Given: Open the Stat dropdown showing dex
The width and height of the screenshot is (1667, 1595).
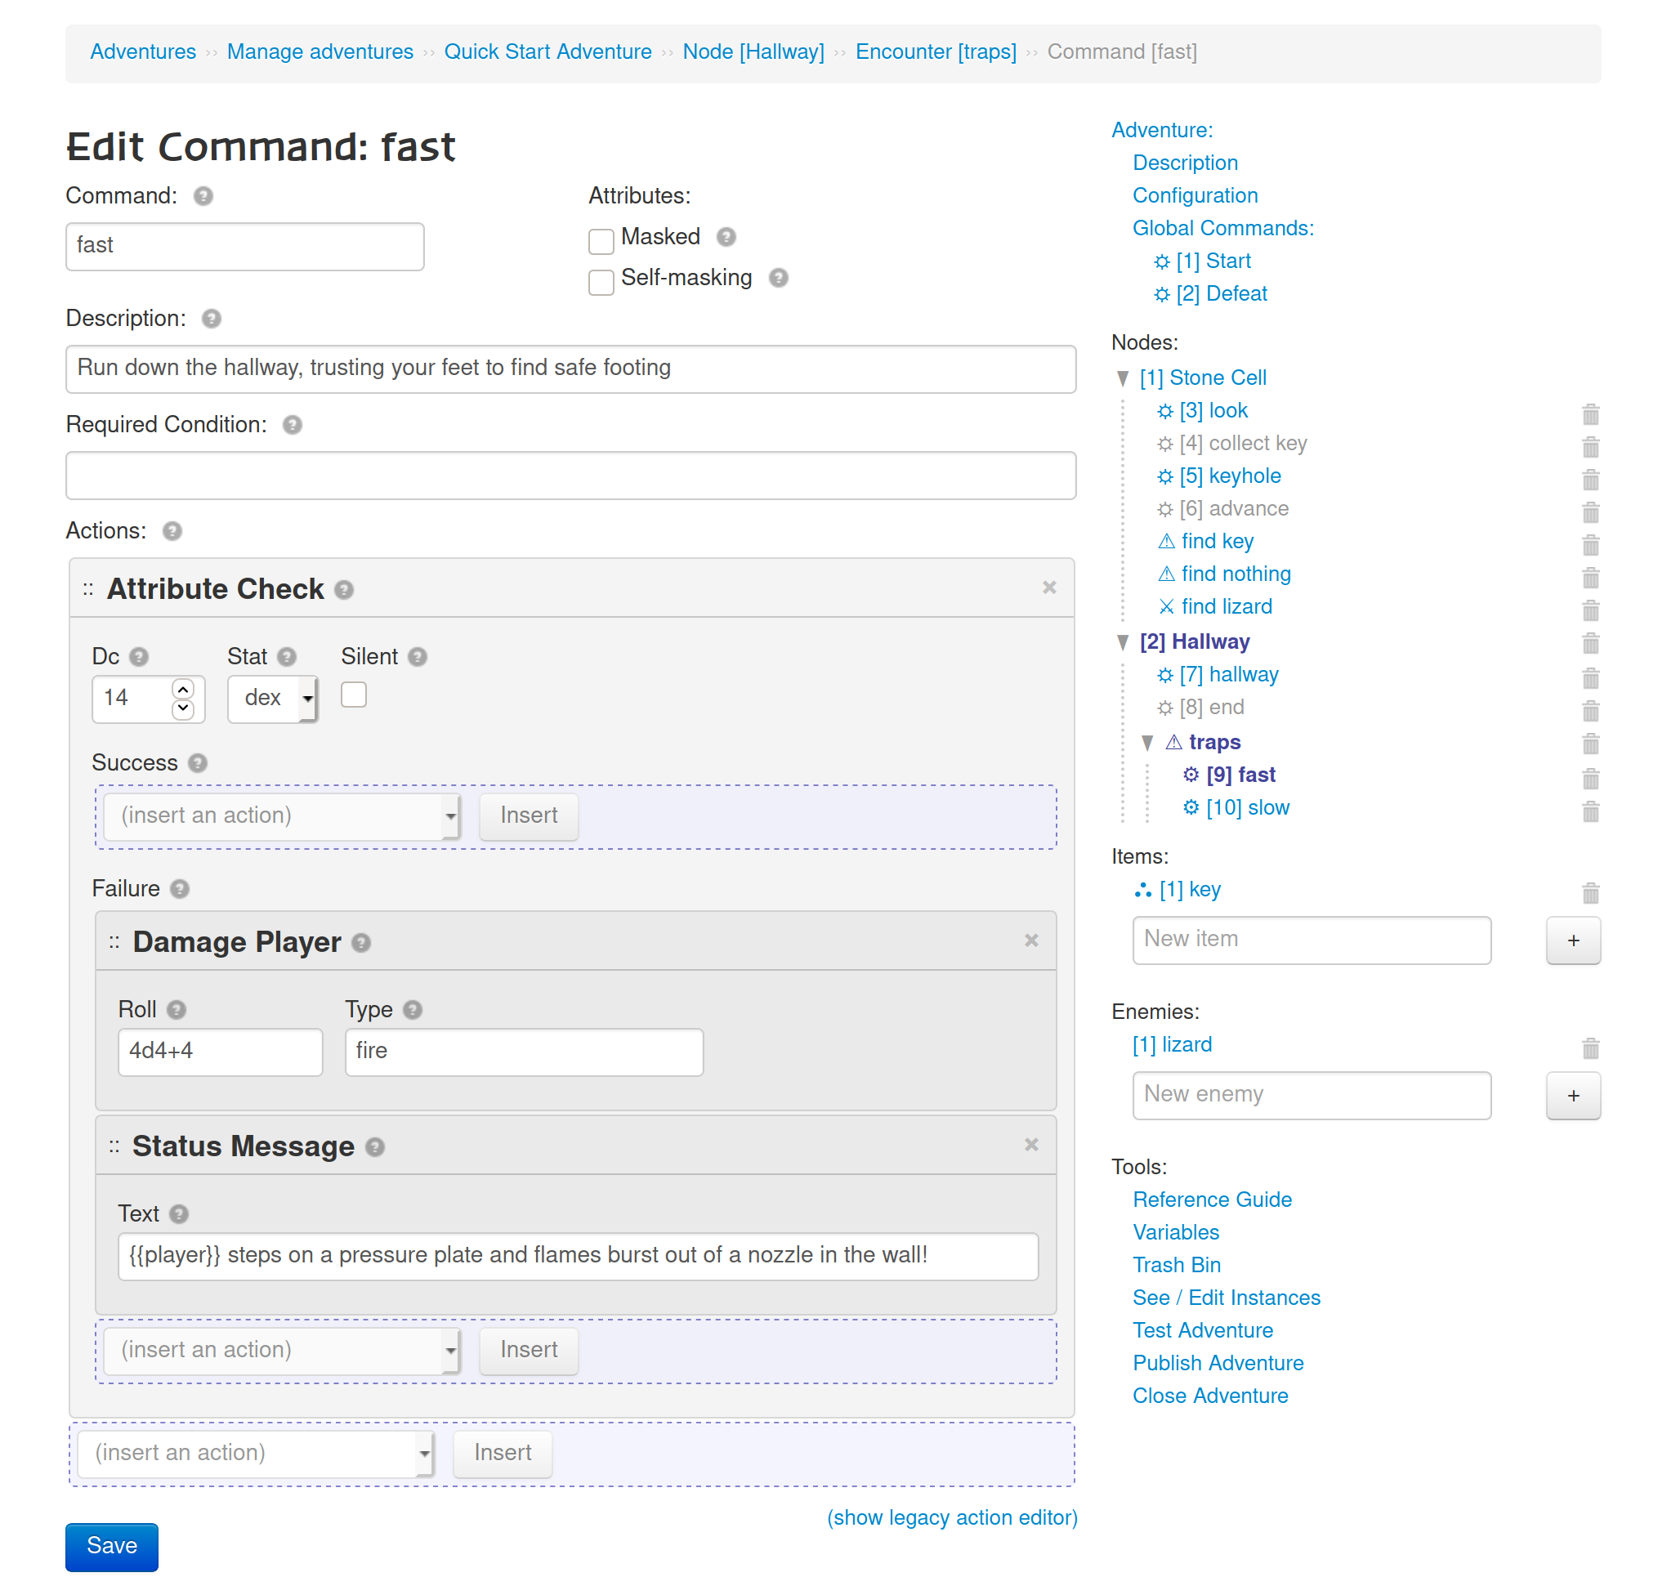Looking at the screenshot, I should click(x=272, y=699).
